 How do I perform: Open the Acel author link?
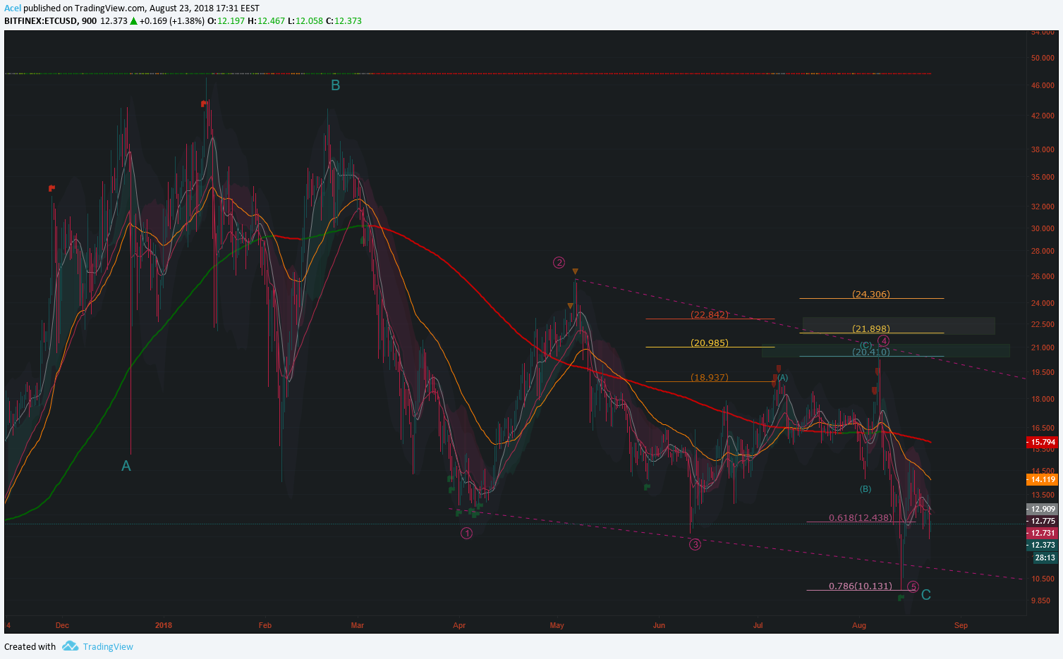[13, 8]
